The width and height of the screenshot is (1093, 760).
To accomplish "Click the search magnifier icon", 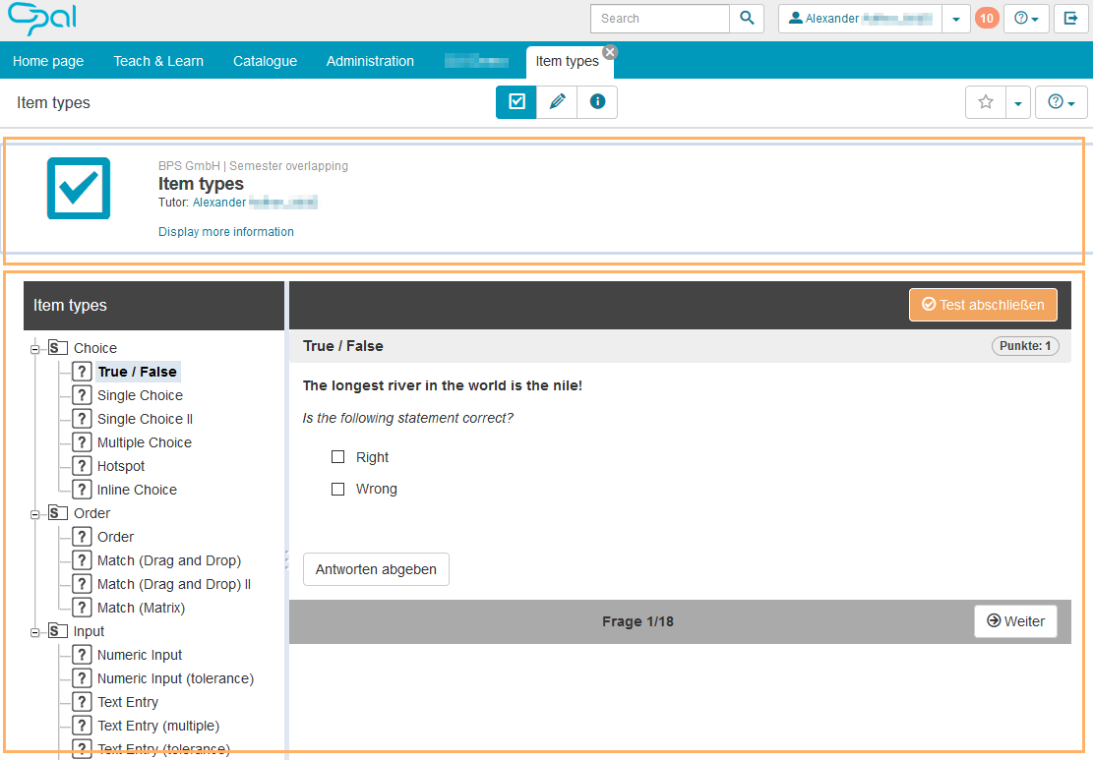I will (x=747, y=19).
